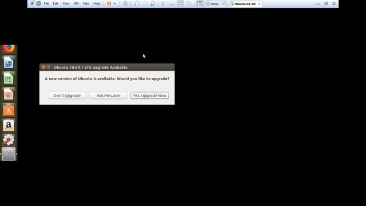Open System Settings from the dock
This screenshot has width=366, height=206.
[9, 140]
